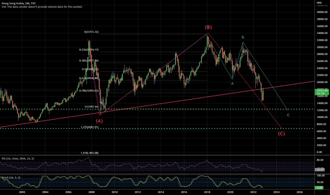Select the green A sub-wave label
The height and width of the screenshot is (195, 330).
(232, 83)
